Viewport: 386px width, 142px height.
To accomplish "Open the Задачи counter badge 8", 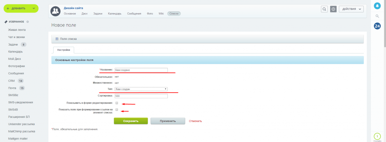I will click(x=23, y=44).
